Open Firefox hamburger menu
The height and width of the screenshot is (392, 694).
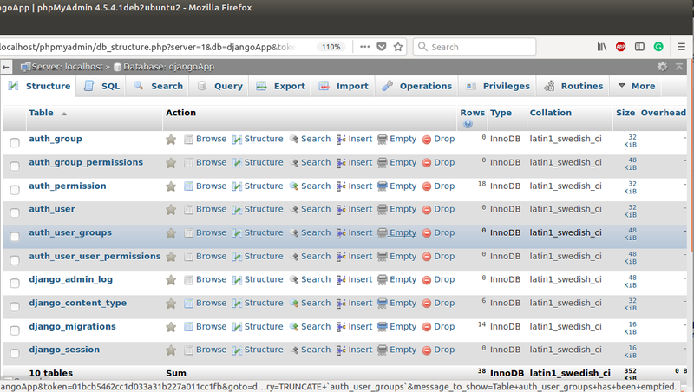[x=682, y=47]
